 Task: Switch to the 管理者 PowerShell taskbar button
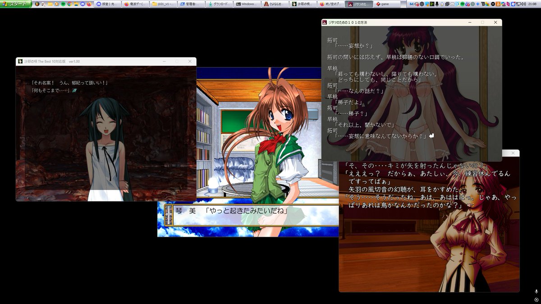click(x=191, y=4)
